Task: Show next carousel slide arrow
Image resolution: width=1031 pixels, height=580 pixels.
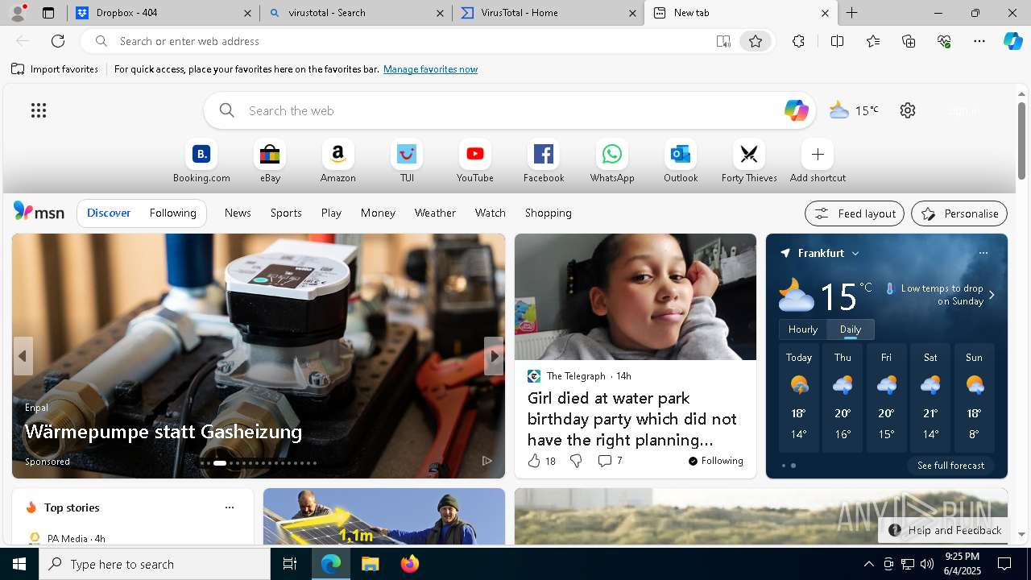Action: point(494,356)
